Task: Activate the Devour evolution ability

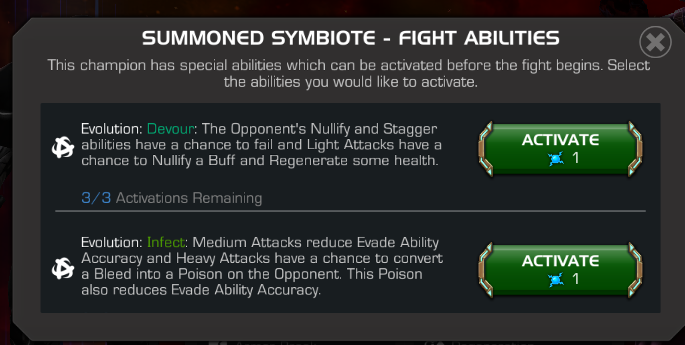Action: click(560, 149)
